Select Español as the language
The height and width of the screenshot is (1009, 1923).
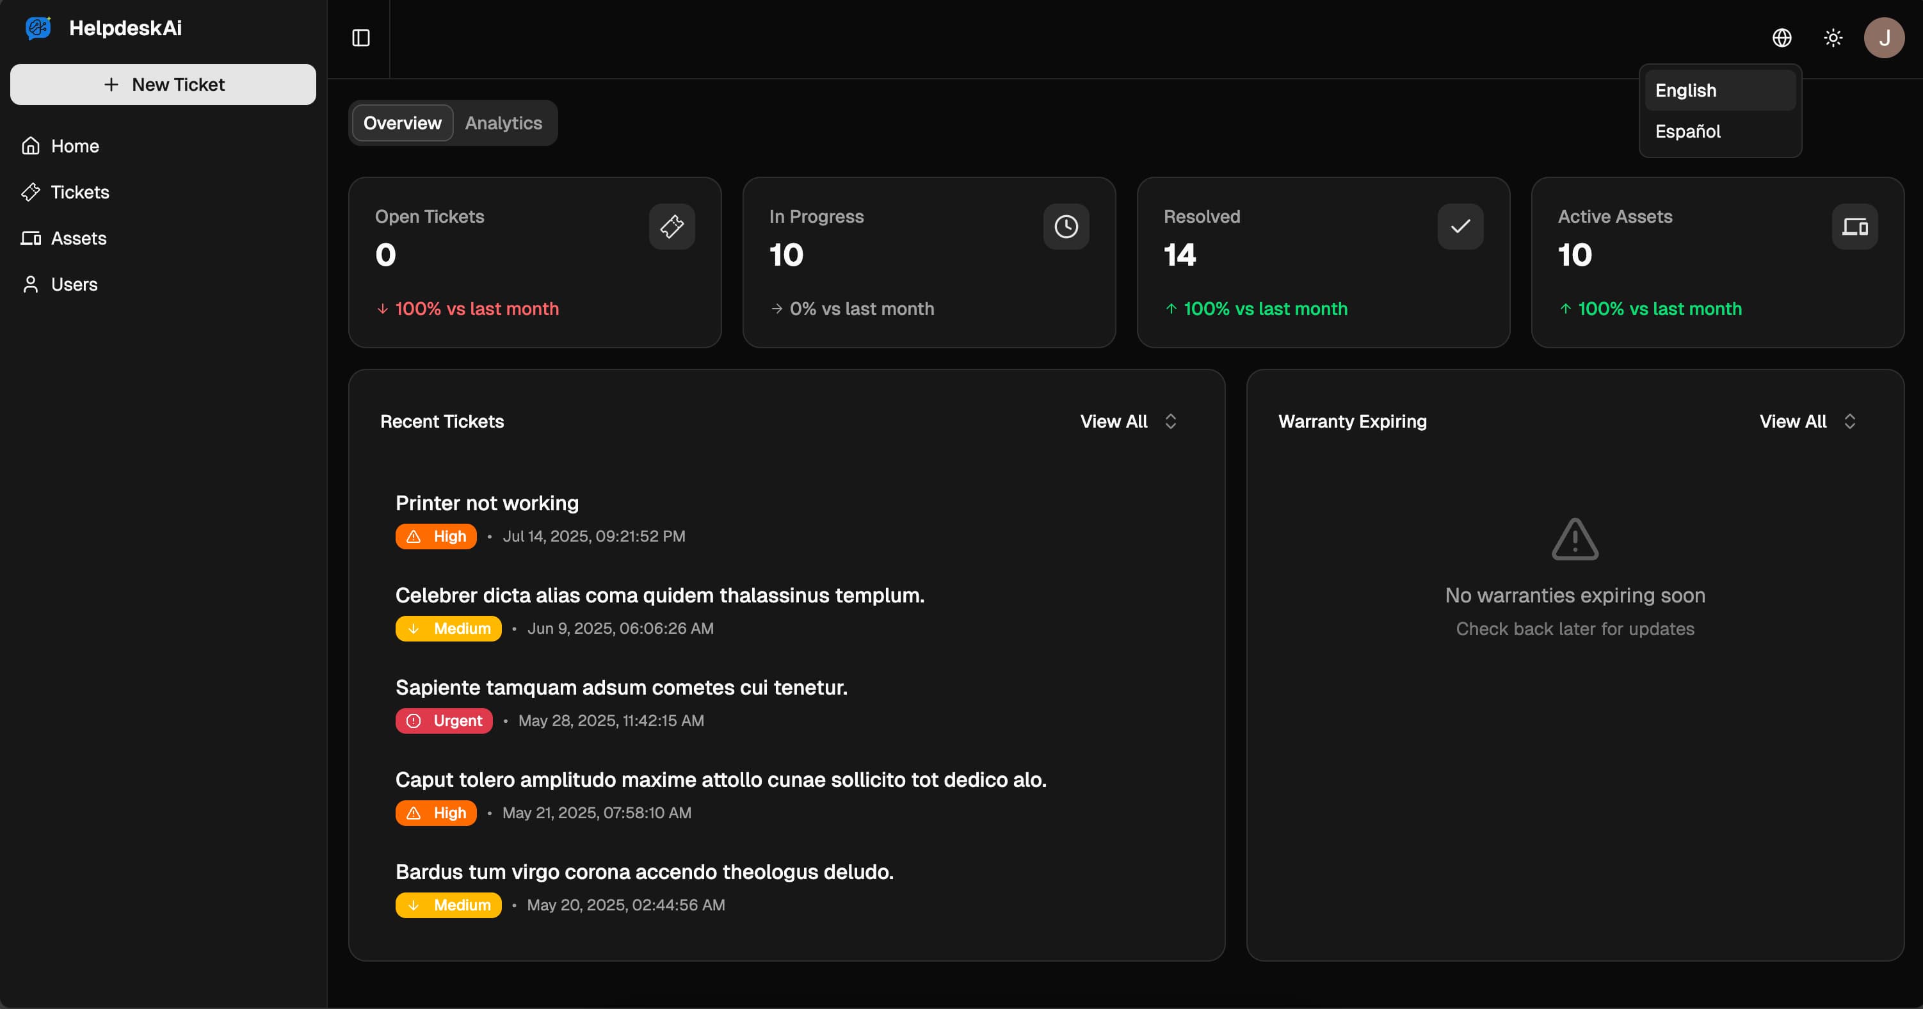click(1688, 131)
